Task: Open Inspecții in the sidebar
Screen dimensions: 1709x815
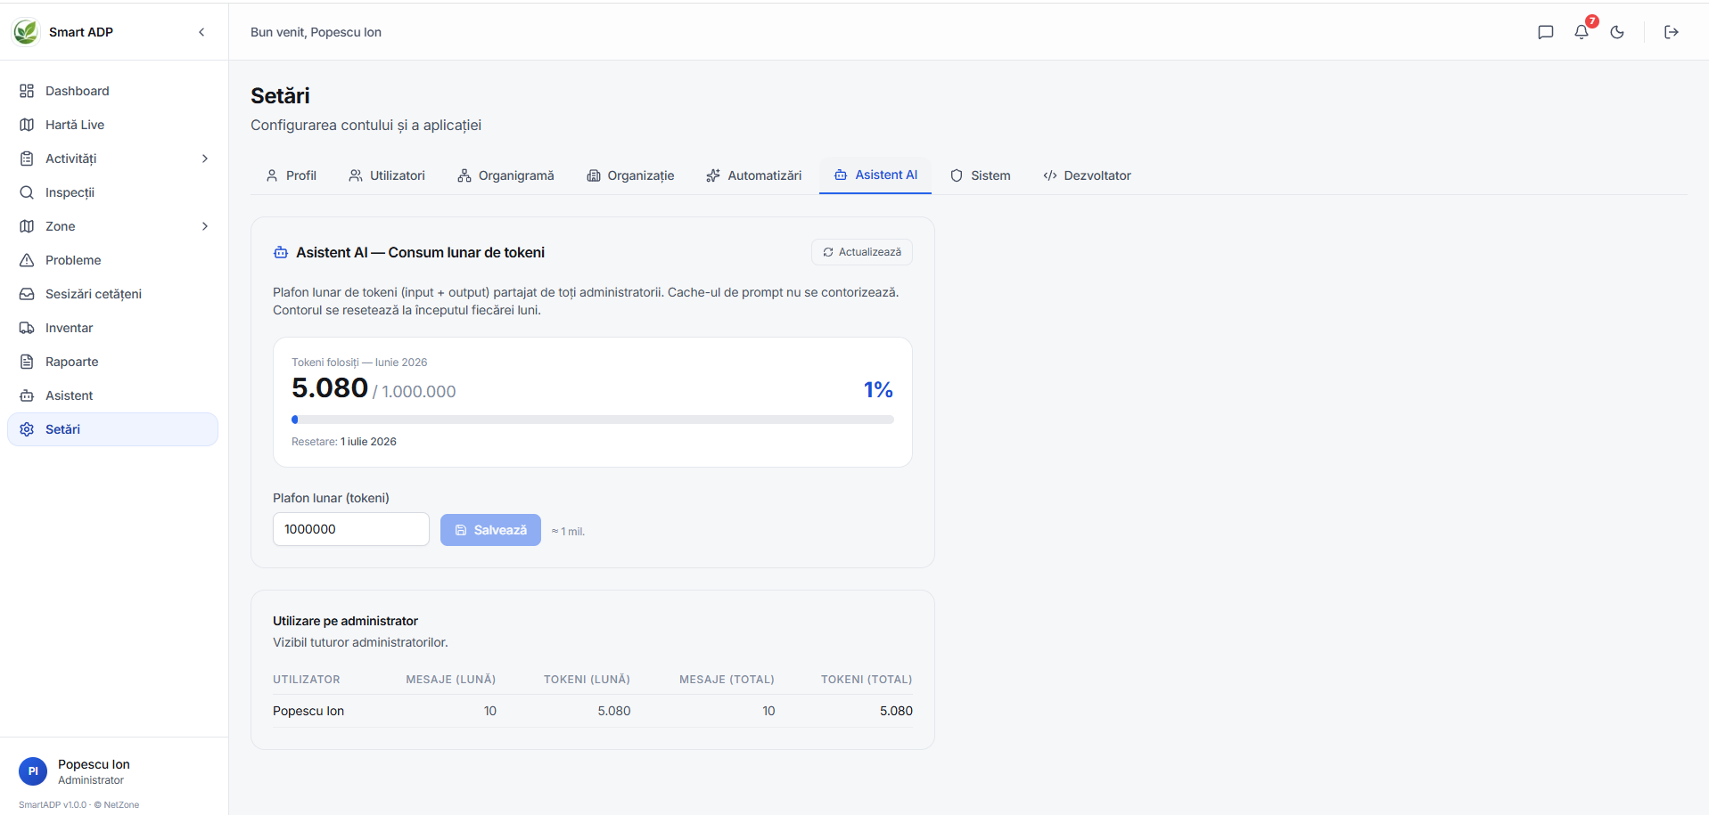Action: point(112,192)
